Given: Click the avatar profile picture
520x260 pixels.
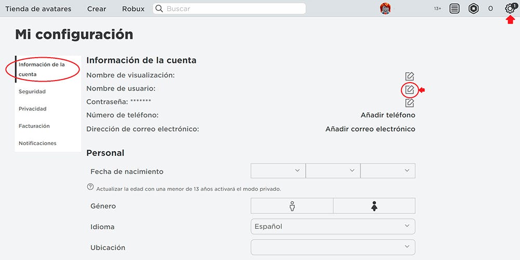Looking at the screenshot, I should tap(385, 8).
